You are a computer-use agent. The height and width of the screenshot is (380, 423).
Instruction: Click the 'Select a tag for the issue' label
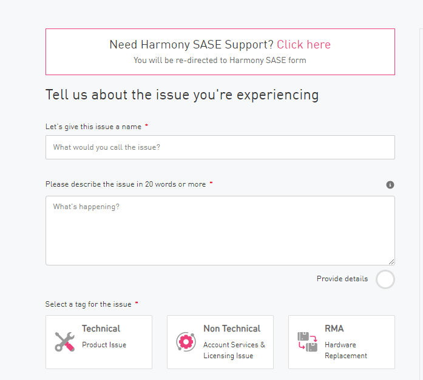[88, 304]
